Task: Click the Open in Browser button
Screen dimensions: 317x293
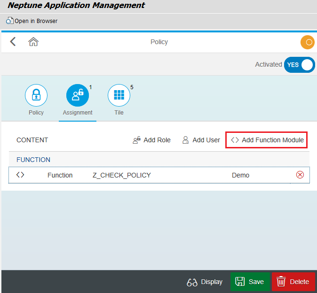Action: pyautogui.click(x=32, y=21)
